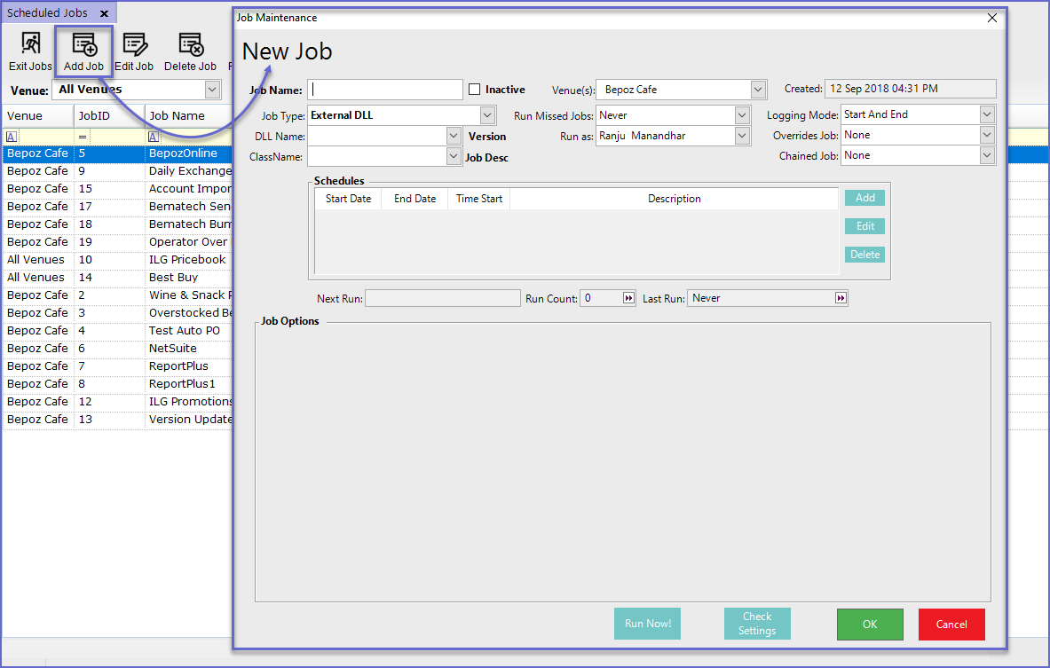Enable the Inactive checkbox
The height and width of the screenshot is (668, 1050).
coord(475,90)
